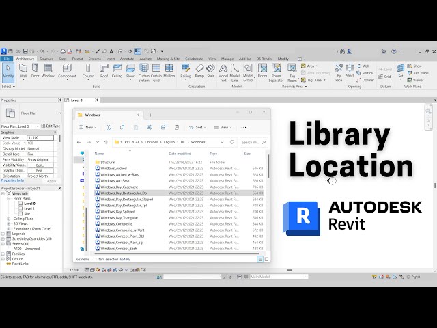Open the New dropdown in Explorer
This screenshot has width=437, height=328.
[x=87, y=128]
